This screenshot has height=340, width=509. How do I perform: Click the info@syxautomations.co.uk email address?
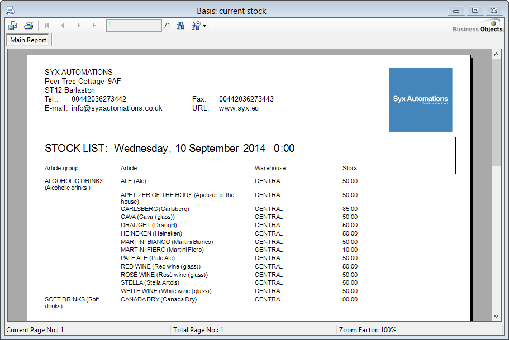(117, 108)
